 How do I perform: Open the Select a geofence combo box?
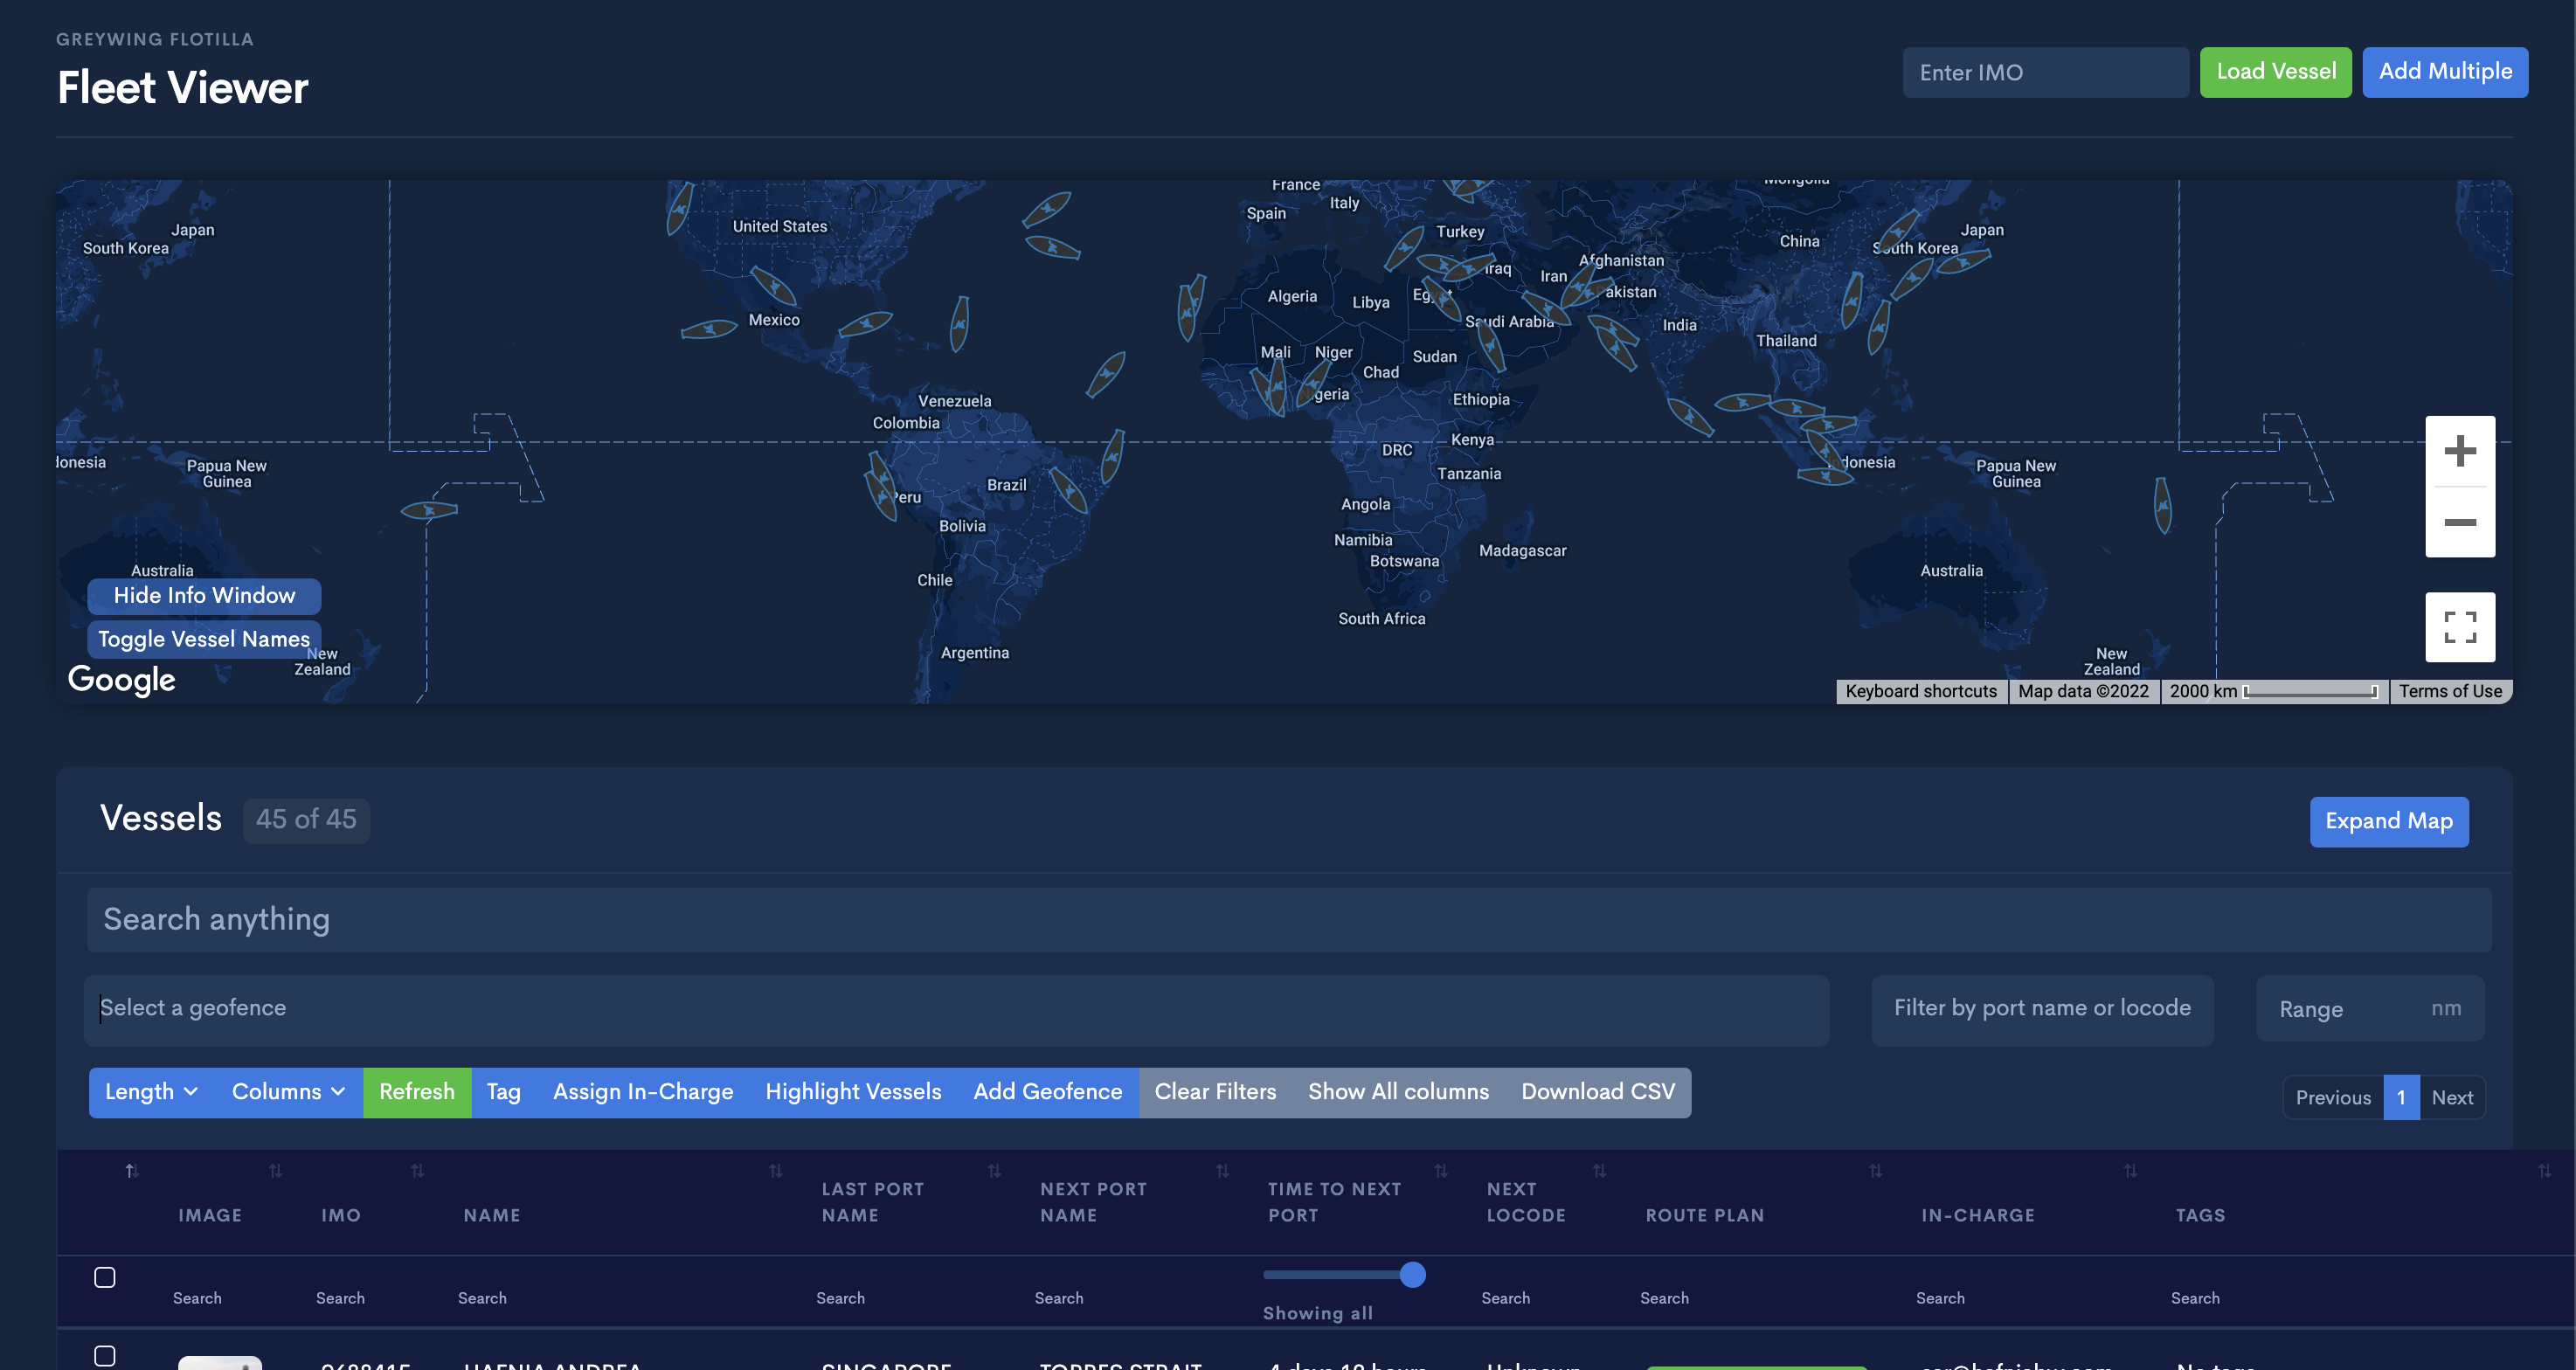click(956, 1009)
